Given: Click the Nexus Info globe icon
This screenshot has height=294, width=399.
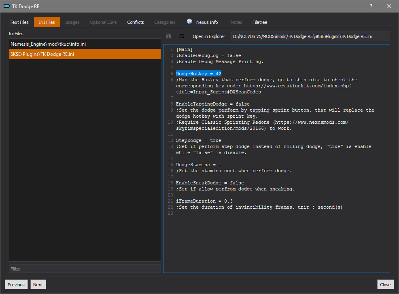Looking at the screenshot, I should click(x=189, y=21).
